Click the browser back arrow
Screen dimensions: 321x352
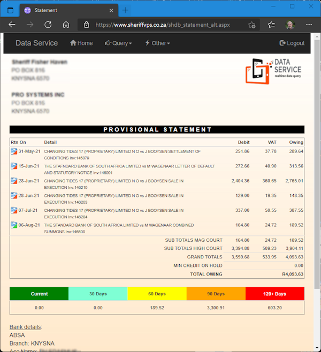point(12,25)
